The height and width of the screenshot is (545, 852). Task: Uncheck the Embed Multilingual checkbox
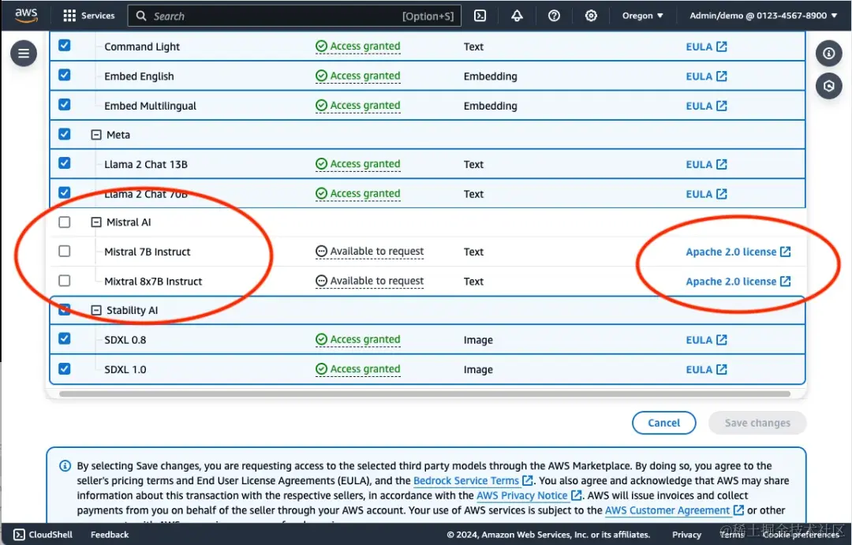point(64,104)
